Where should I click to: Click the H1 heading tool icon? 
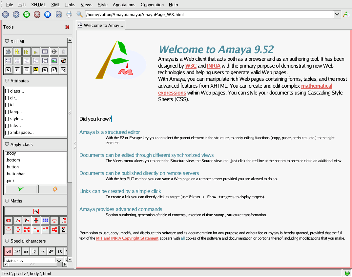(17, 52)
